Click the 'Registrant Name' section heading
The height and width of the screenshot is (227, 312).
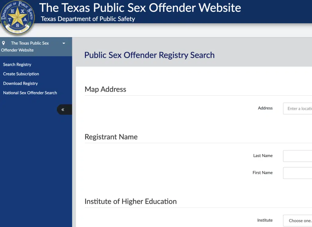[x=111, y=137]
